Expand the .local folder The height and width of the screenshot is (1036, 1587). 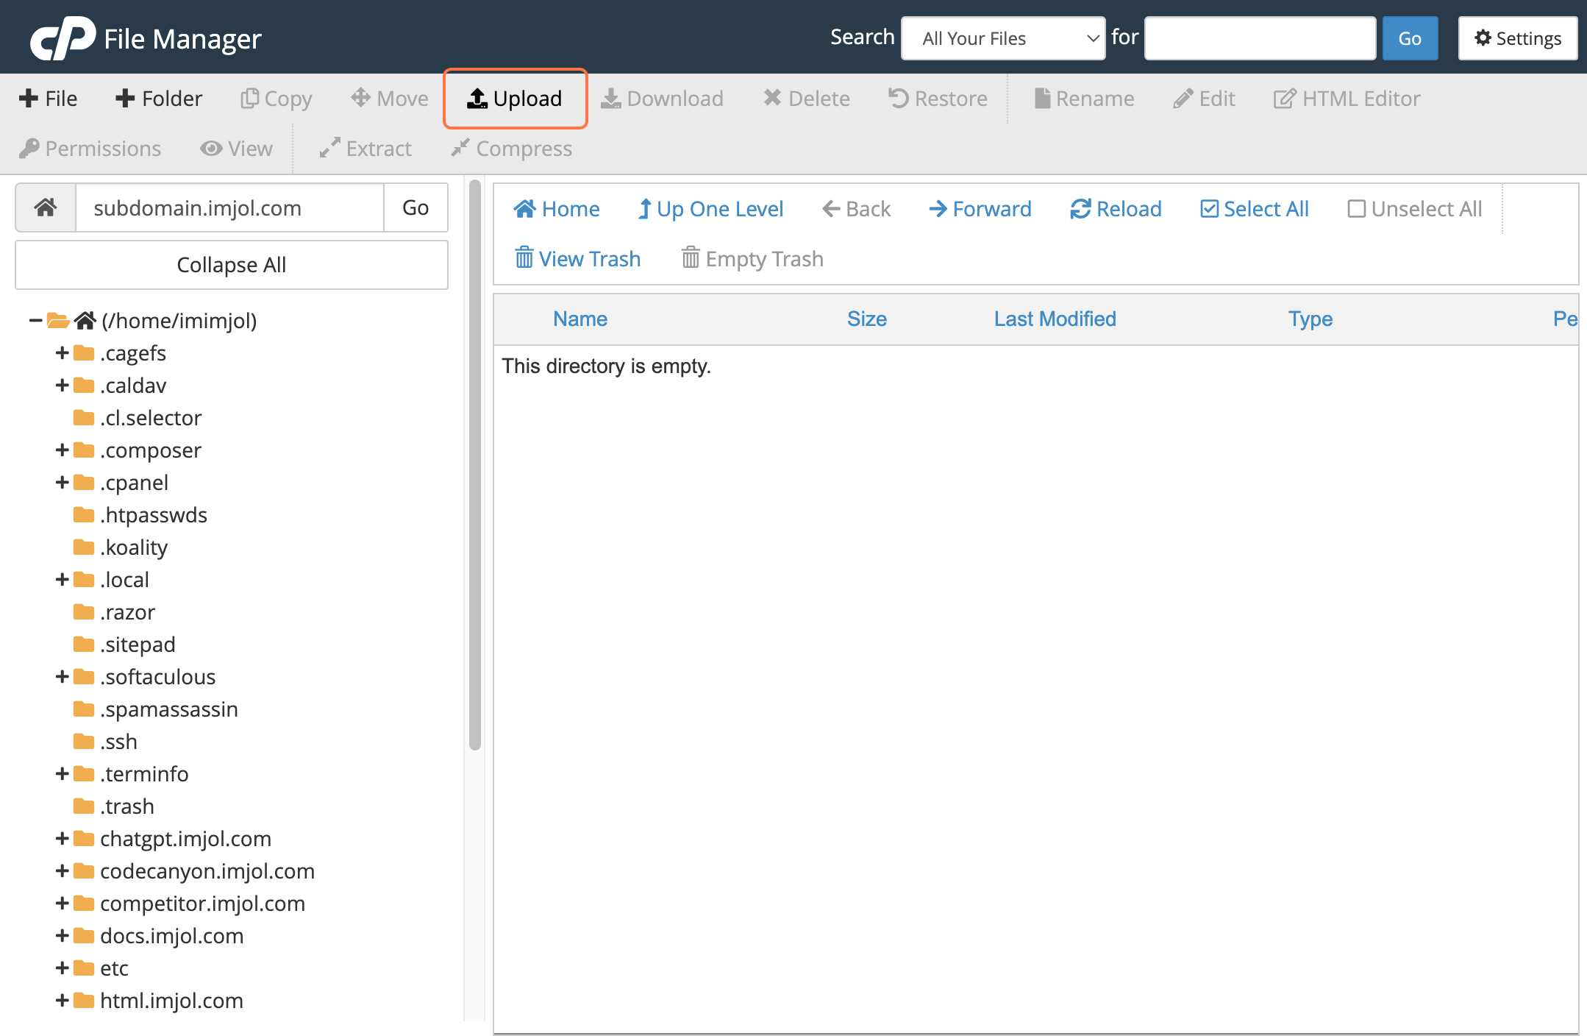(x=63, y=580)
